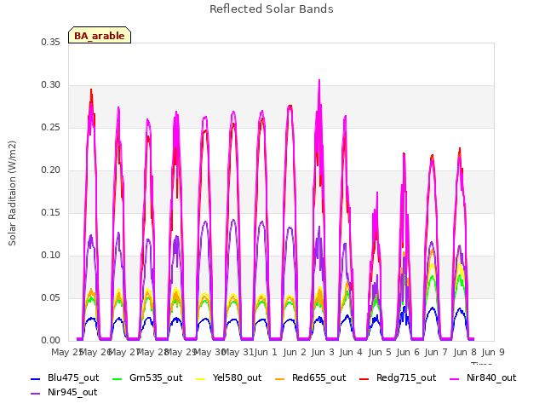Viewport: 545px width, 409px height.
Task: Click the green Grn535_out legend swatch
Action: (118, 378)
